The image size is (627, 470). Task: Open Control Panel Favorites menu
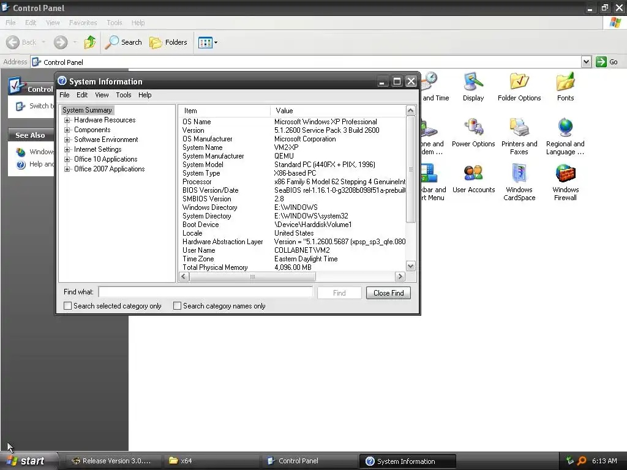coord(83,23)
